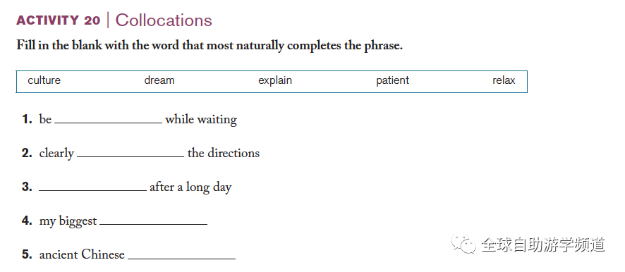Select the word "dream" in word bank
The width and height of the screenshot is (625, 272).
click(x=159, y=80)
